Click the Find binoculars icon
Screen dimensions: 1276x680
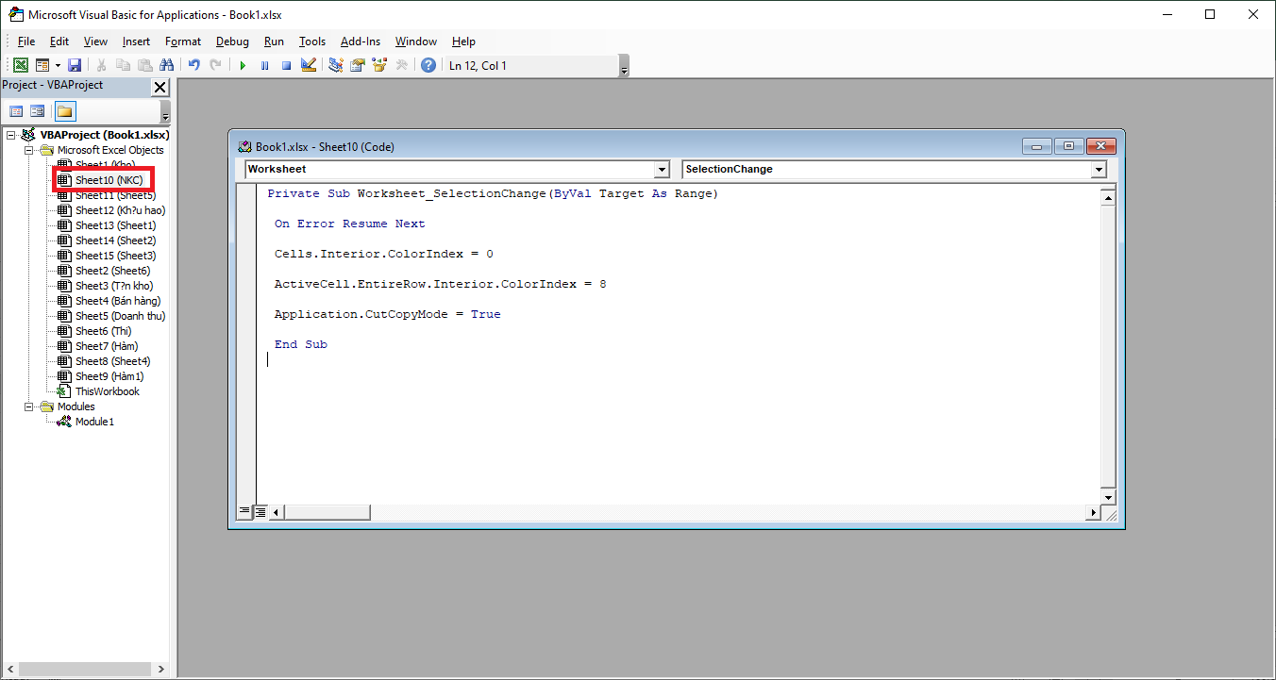tap(167, 65)
